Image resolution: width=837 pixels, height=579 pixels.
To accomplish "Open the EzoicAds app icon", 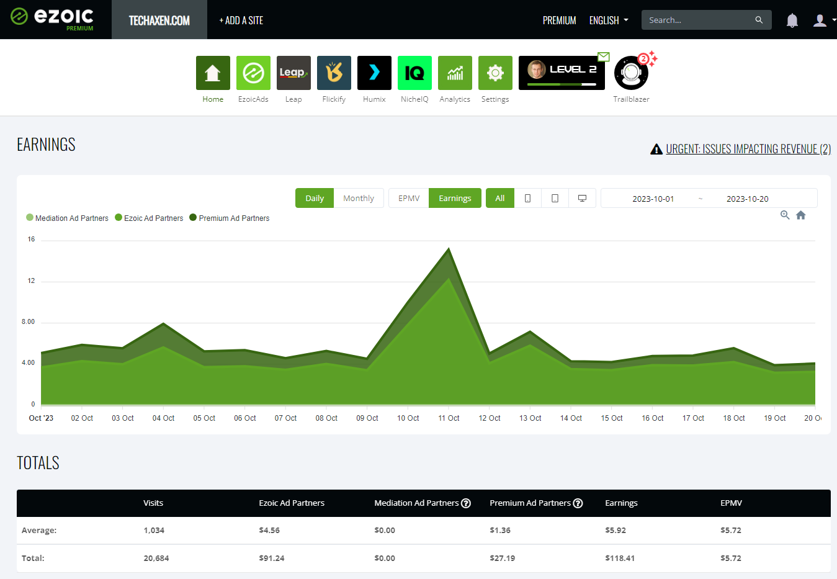I will 253,73.
